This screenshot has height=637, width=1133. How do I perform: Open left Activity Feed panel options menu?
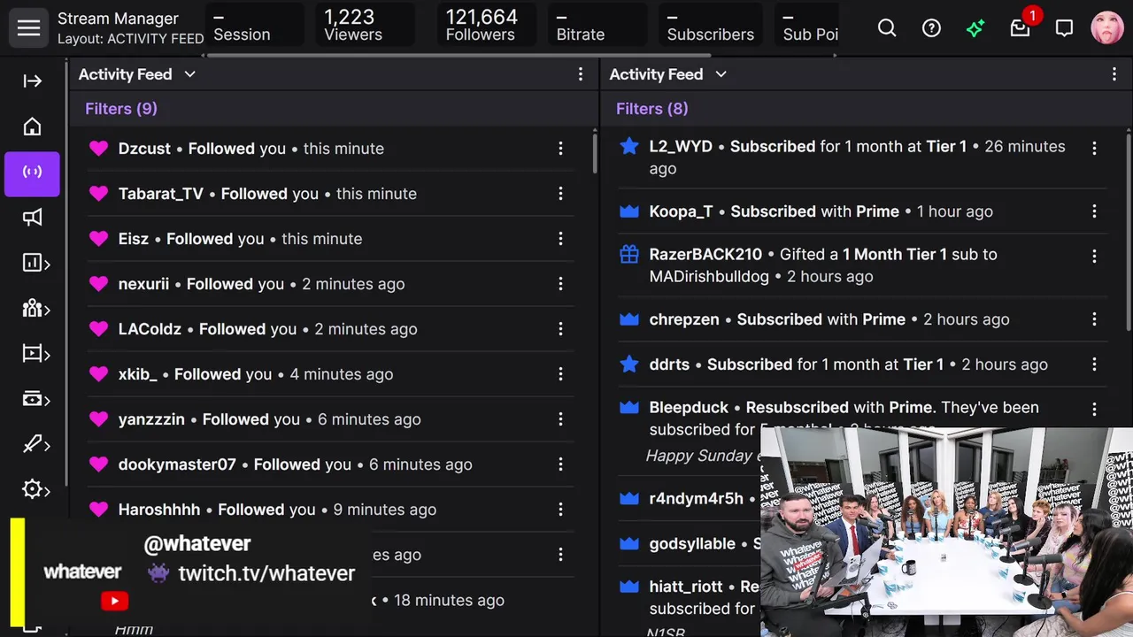pyautogui.click(x=581, y=74)
